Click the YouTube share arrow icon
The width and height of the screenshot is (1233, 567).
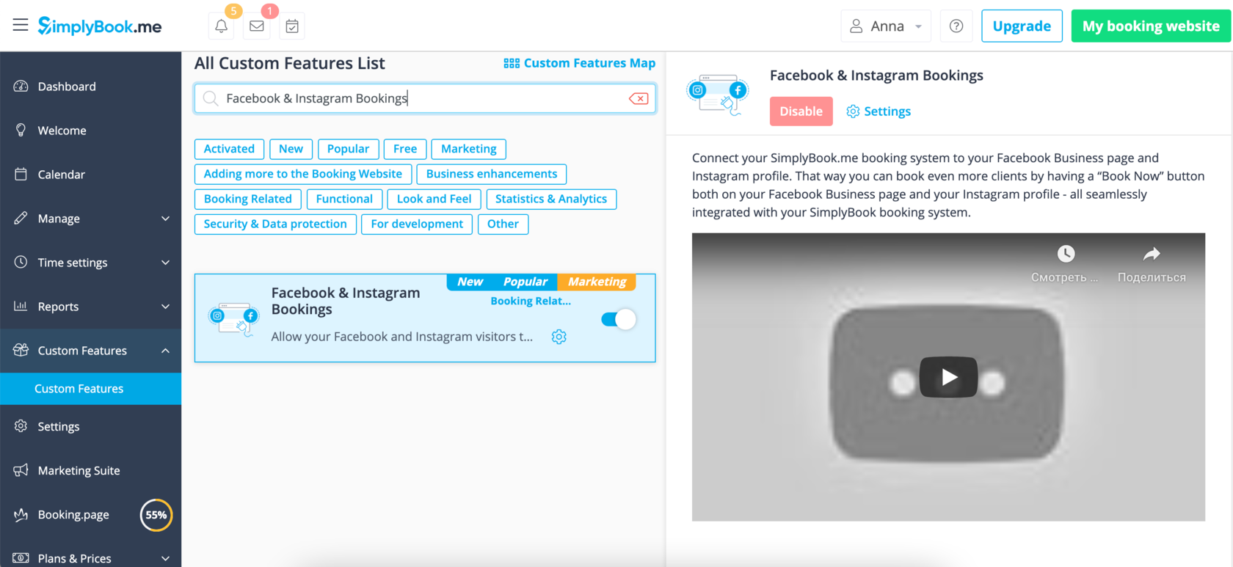(1151, 255)
